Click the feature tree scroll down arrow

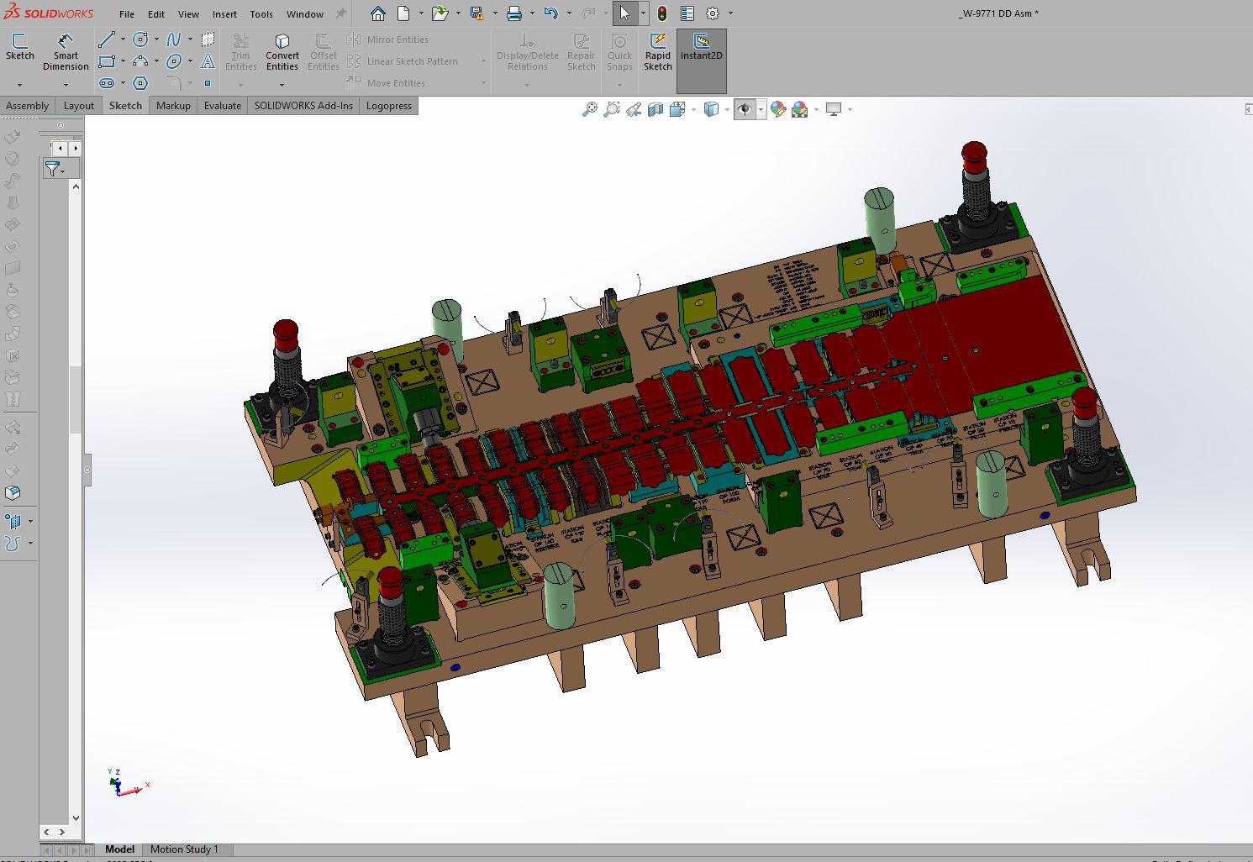pyautogui.click(x=76, y=817)
